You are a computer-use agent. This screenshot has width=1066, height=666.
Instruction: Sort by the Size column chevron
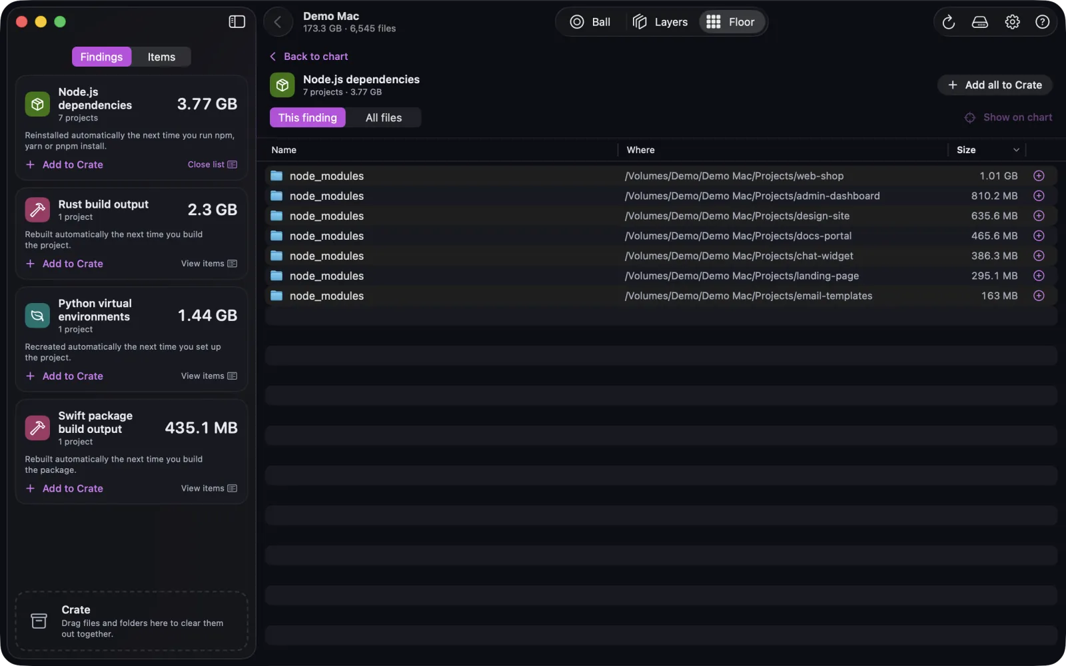[1016, 150]
